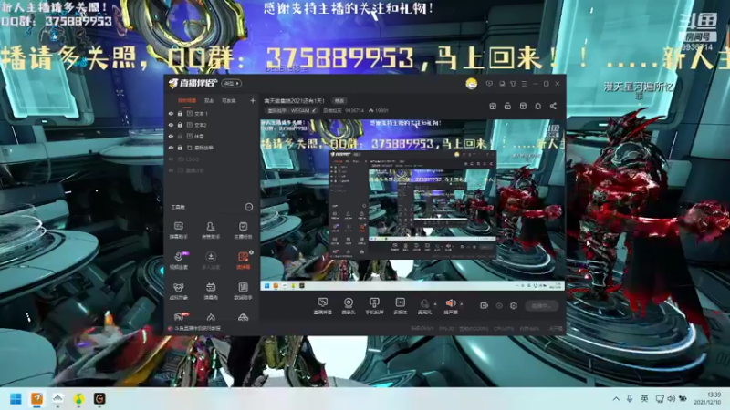Open the 房管助手 room manager tool

pyautogui.click(x=211, y=230)
